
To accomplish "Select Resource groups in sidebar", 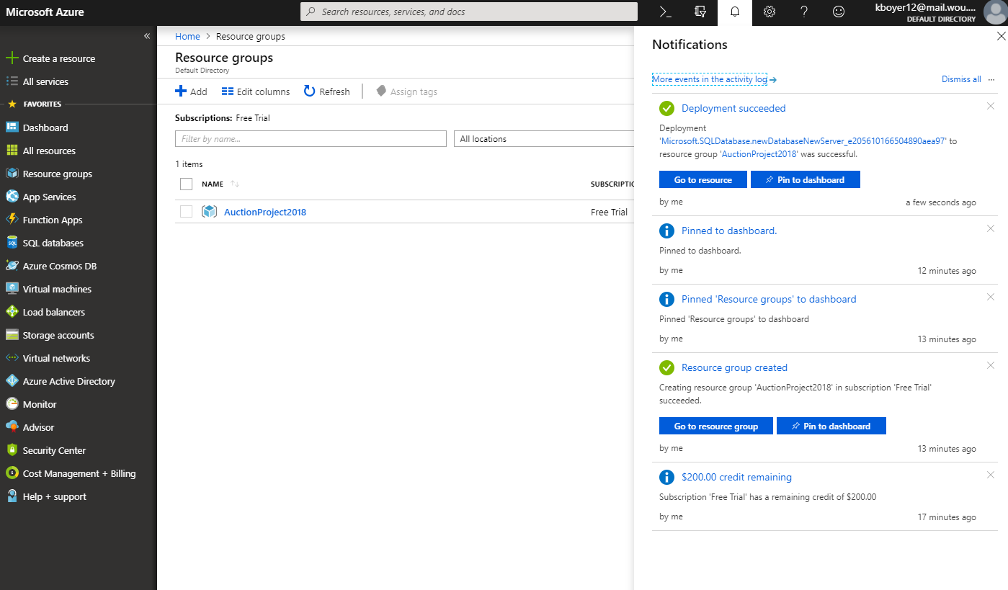I will pyautogui.click(x=58, y=174).
